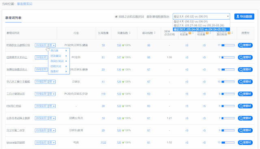Switch to 暴增词列表 tab
Viewport: 260px width, 149px height.
coord(13,18)
